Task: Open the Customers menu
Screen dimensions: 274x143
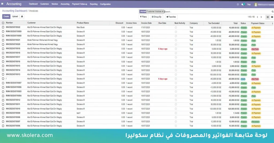Action: point(45,4)
